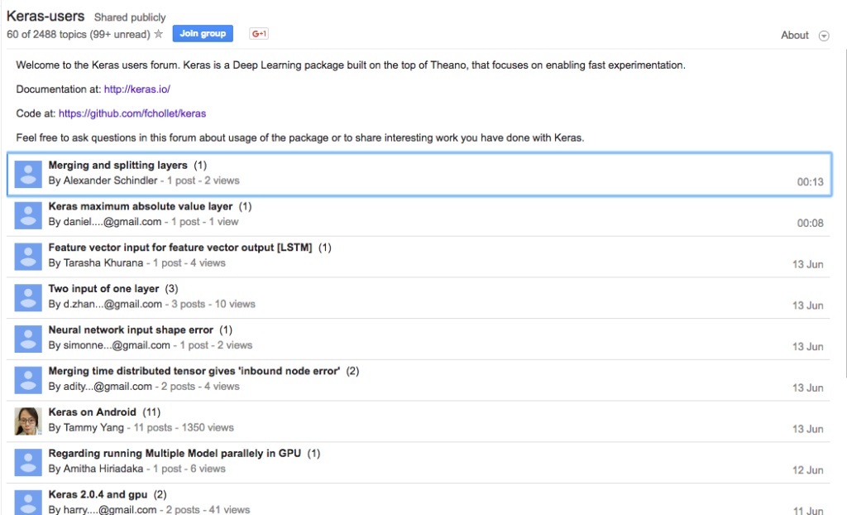The width and height of the screenshot is (847, 515).
Task: Open Feature vector input LSTM topic
Action: pyautogui.click(x=180, y=248)
